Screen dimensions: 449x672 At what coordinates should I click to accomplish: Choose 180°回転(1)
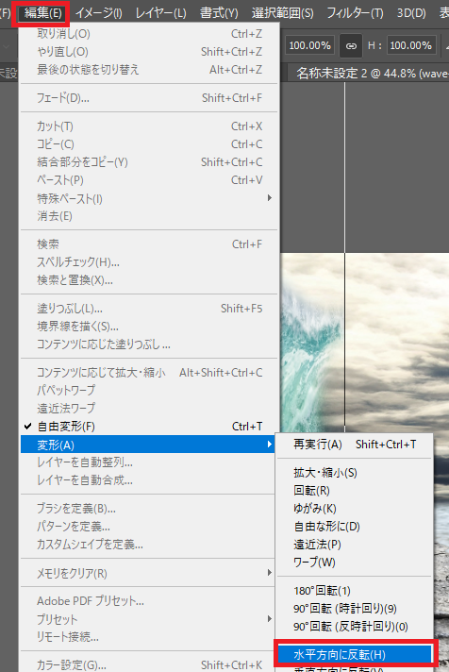pos(355,591)
